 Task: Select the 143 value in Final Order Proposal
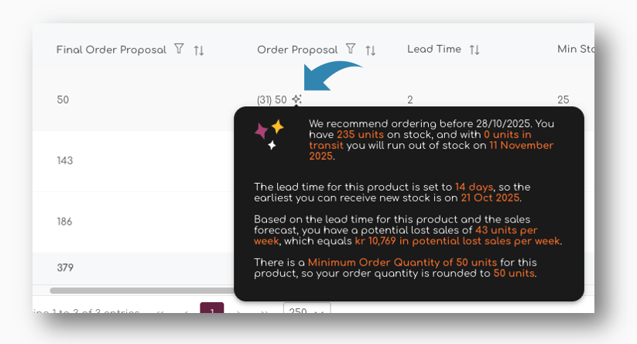click(64, 160)
